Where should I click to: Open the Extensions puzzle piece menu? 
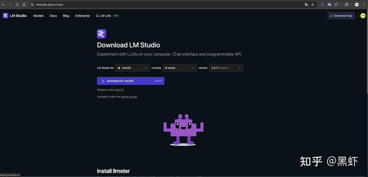click(x=336, y=5)
